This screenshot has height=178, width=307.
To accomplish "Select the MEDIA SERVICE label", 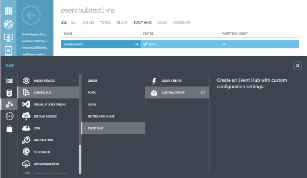I will [x=44, y=81].
